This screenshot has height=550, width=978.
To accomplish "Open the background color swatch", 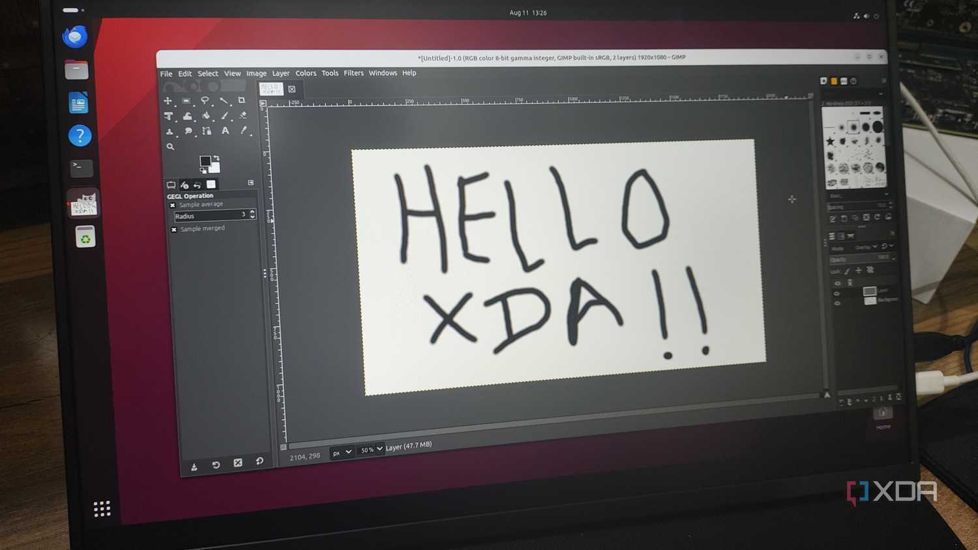I will point(214,167).
